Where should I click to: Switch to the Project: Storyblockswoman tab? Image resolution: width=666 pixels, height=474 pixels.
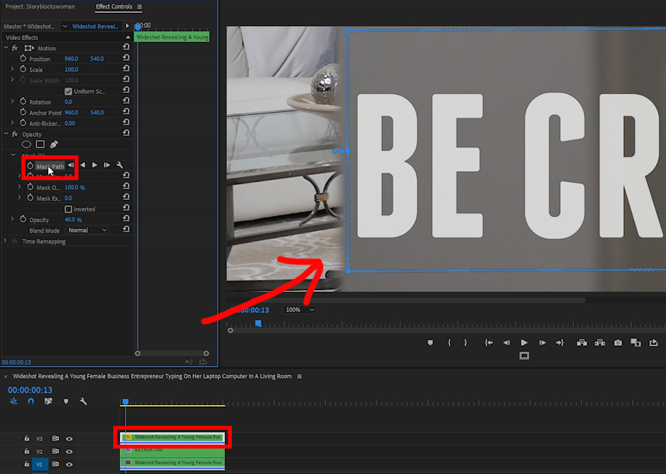[x=40, y=7]
